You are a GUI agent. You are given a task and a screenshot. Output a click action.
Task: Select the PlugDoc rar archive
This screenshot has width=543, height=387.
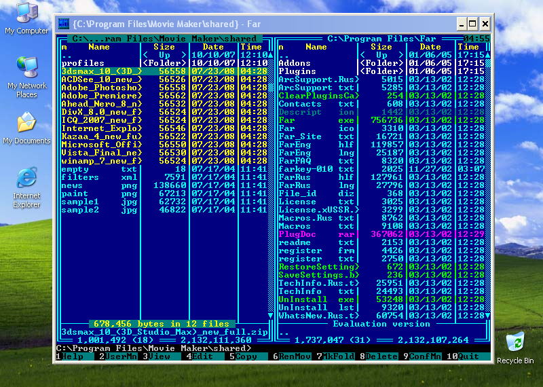[381, 234]
